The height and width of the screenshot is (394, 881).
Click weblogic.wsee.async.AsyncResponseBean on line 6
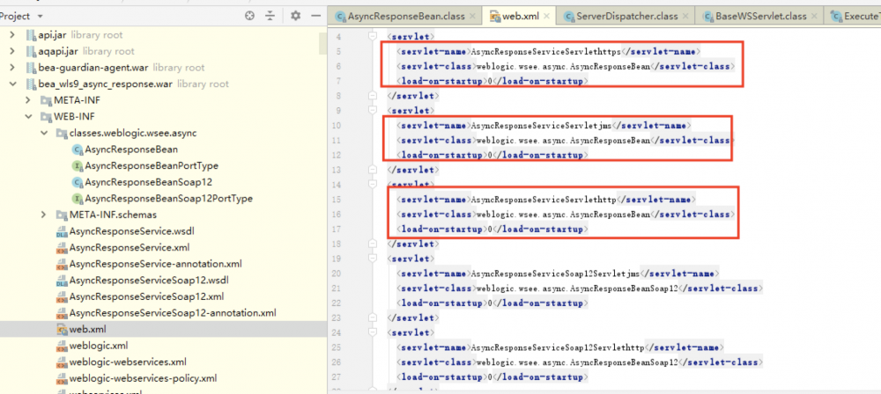click(563, 66)
